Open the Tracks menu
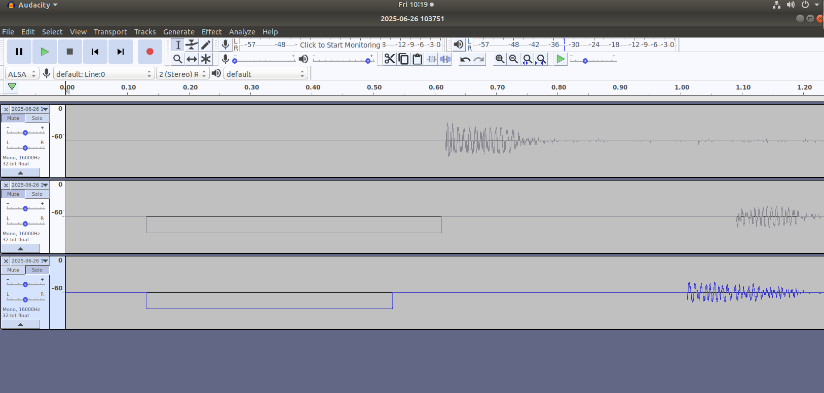 [145, 31]
